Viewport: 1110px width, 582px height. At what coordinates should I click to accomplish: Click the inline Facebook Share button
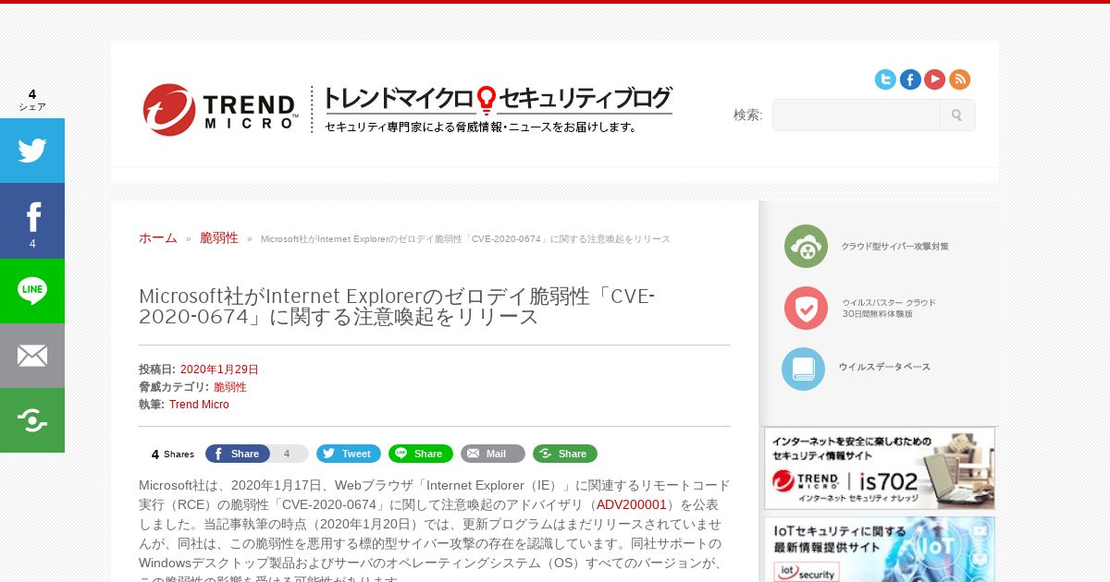238,454
